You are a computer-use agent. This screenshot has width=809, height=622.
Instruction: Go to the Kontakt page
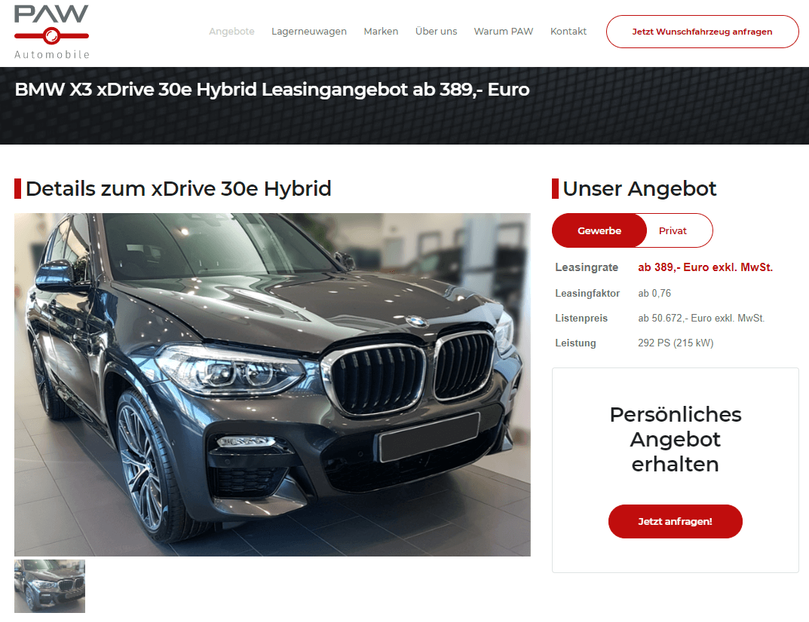click(568, 32)
